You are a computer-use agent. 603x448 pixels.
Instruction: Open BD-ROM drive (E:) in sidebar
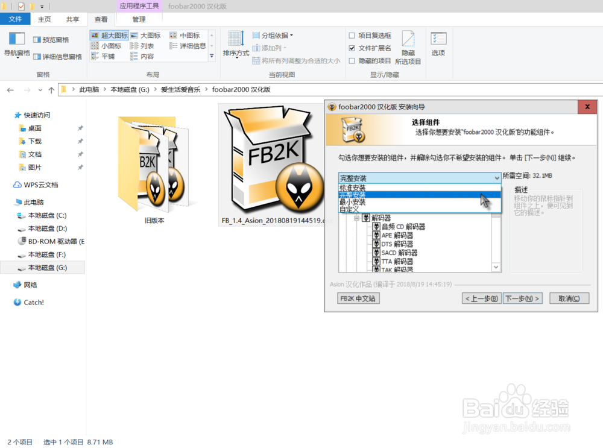(51, 242)
